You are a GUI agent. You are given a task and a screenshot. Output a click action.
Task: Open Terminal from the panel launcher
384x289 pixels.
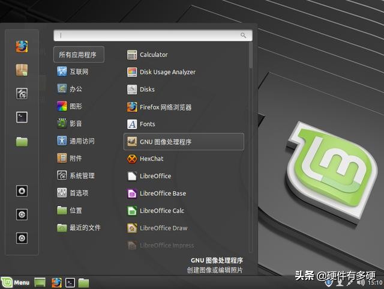70,282
